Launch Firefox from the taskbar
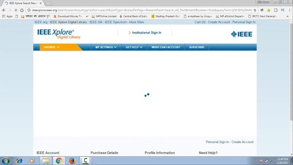This screenshot has height=165, width=293. coord(72,161)
